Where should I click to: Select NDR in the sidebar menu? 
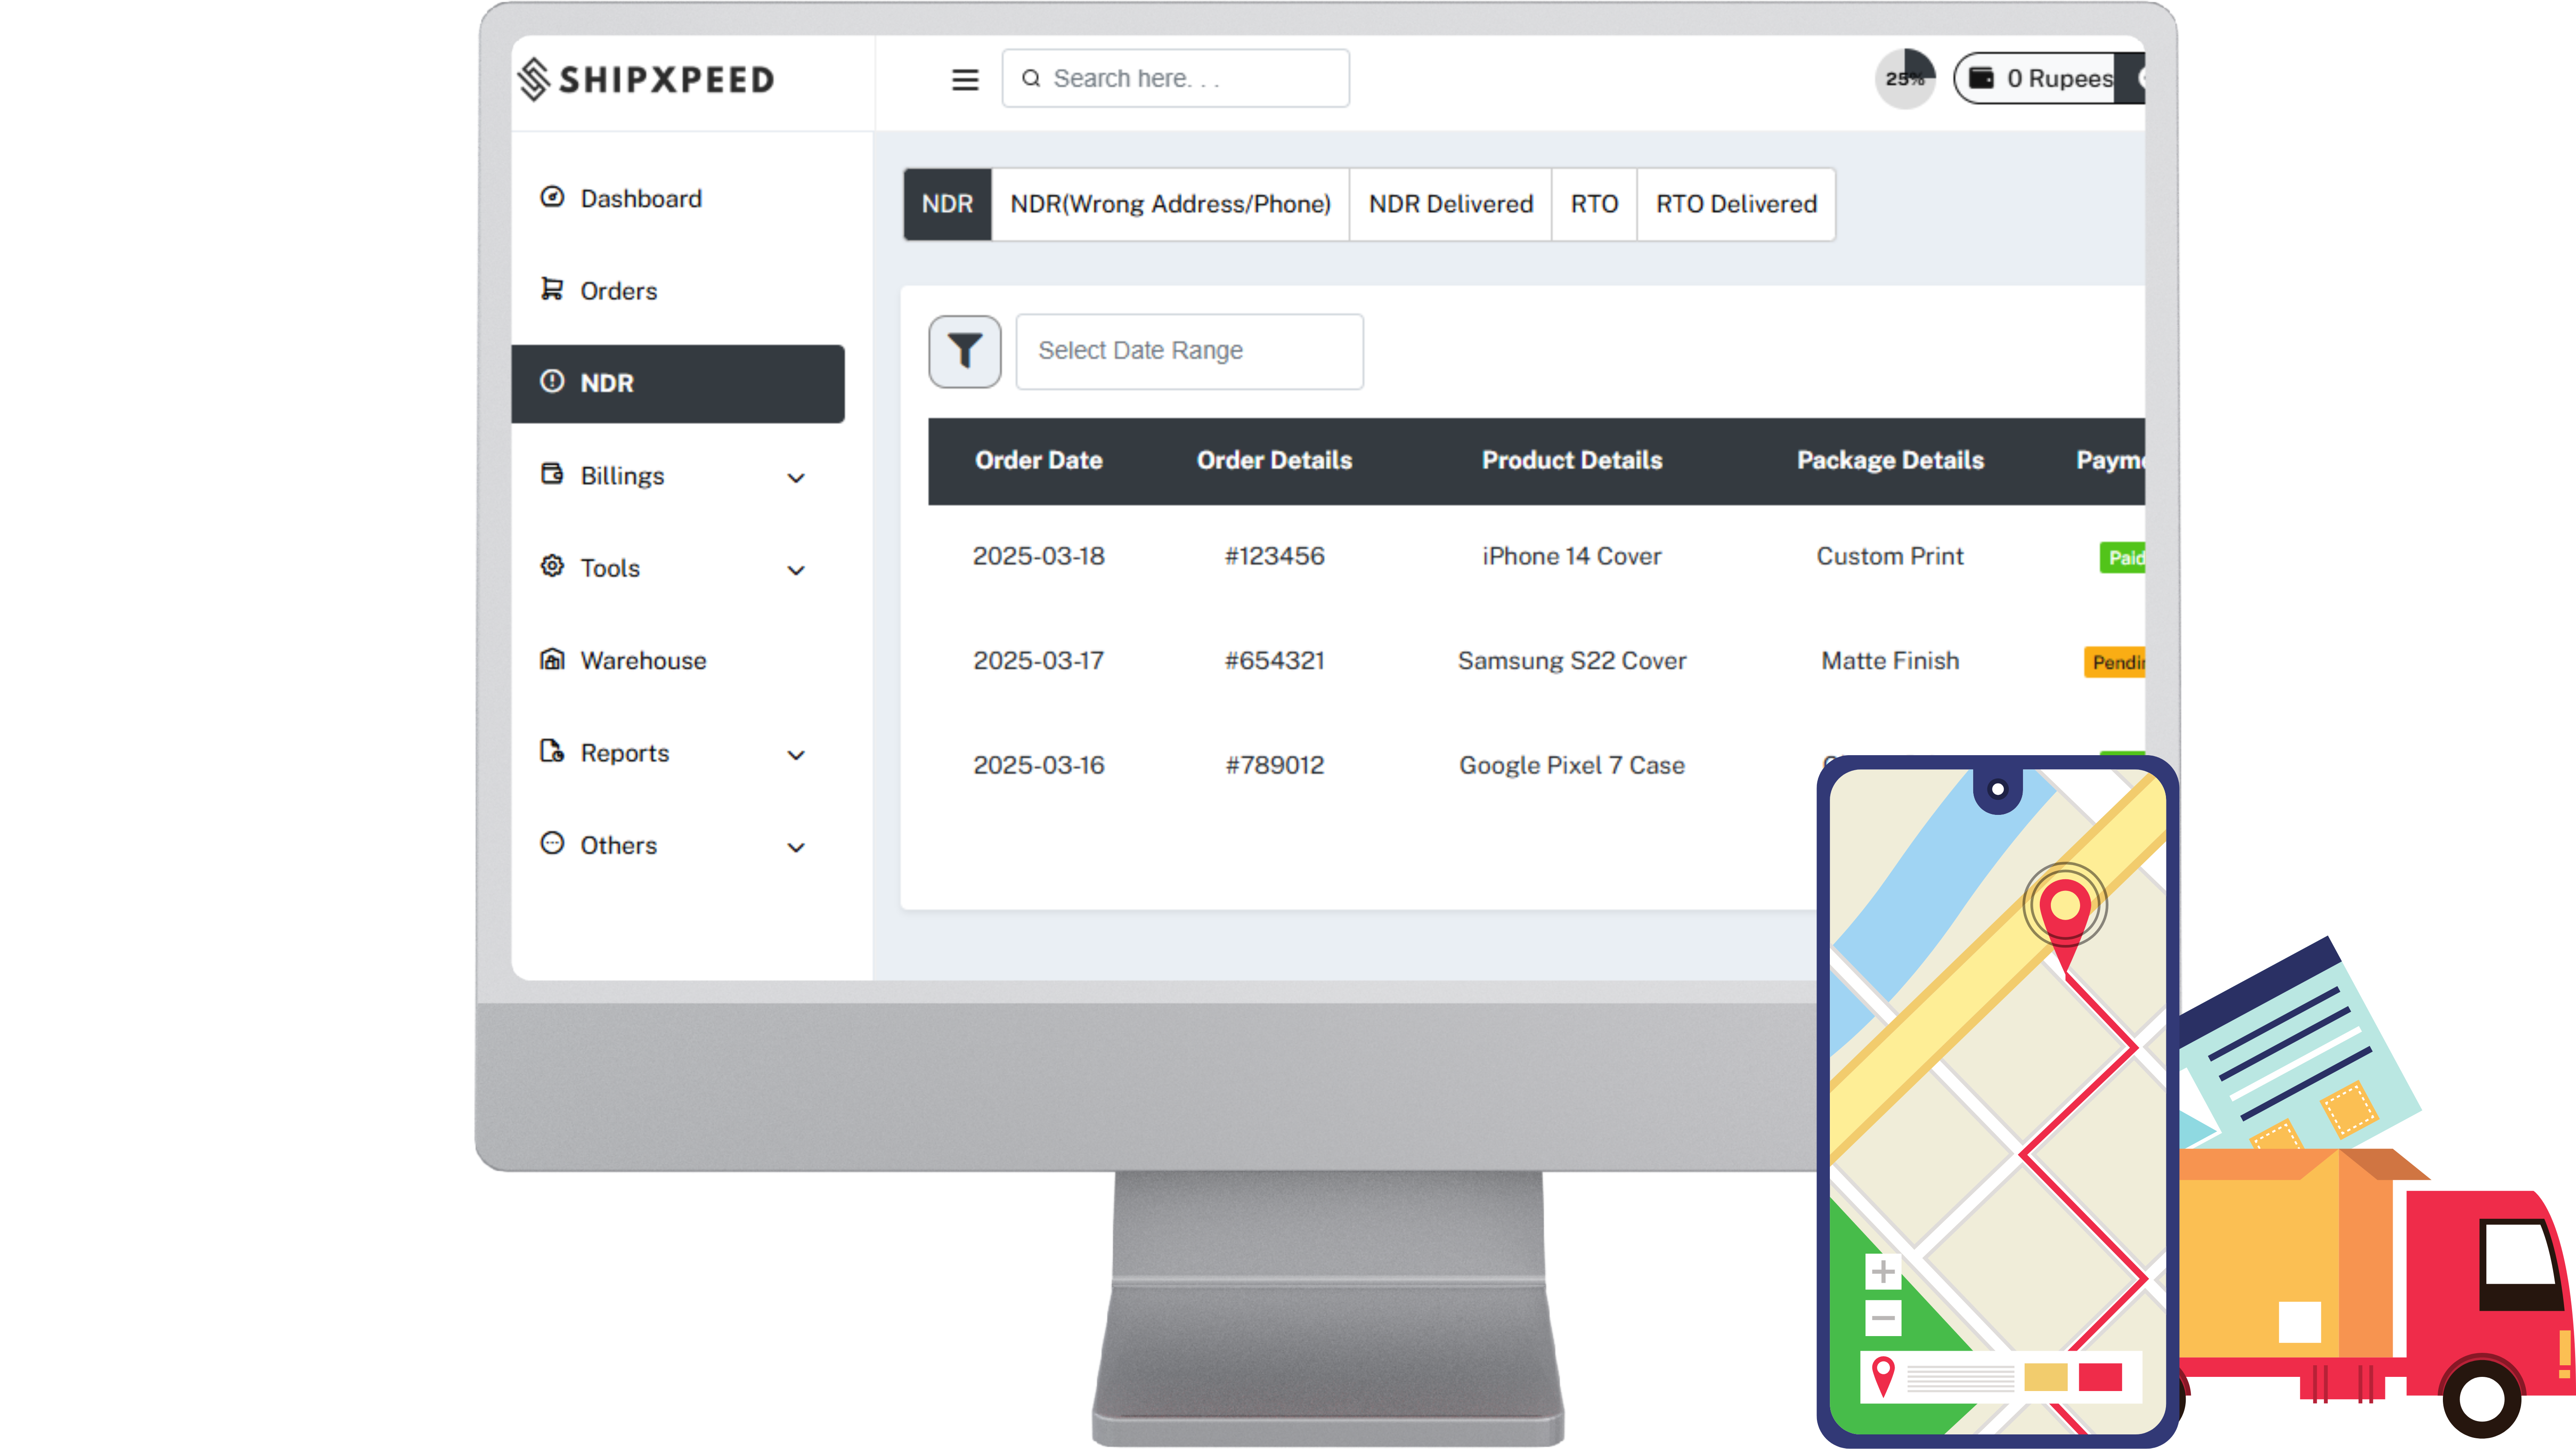click(677, 383)
